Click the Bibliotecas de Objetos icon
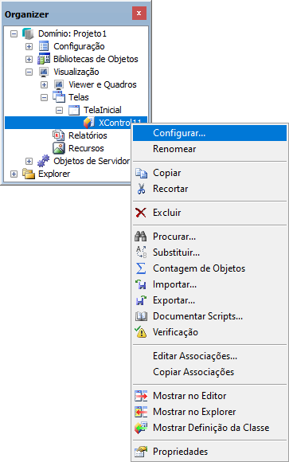This screenshot has width=289, height=462. [44, 59]
